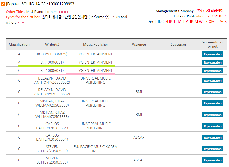
Task: Select DELAZYN, DAVID ANTHONY in Universal Music row
Action: [x=52, y=80]
